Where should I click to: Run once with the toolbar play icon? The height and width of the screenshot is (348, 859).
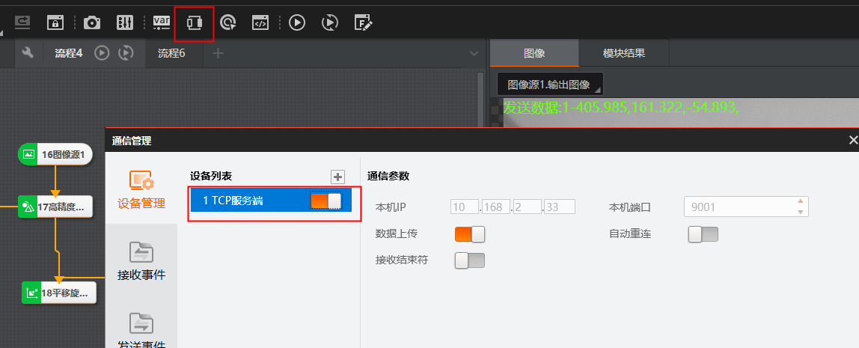coord(297,22)
